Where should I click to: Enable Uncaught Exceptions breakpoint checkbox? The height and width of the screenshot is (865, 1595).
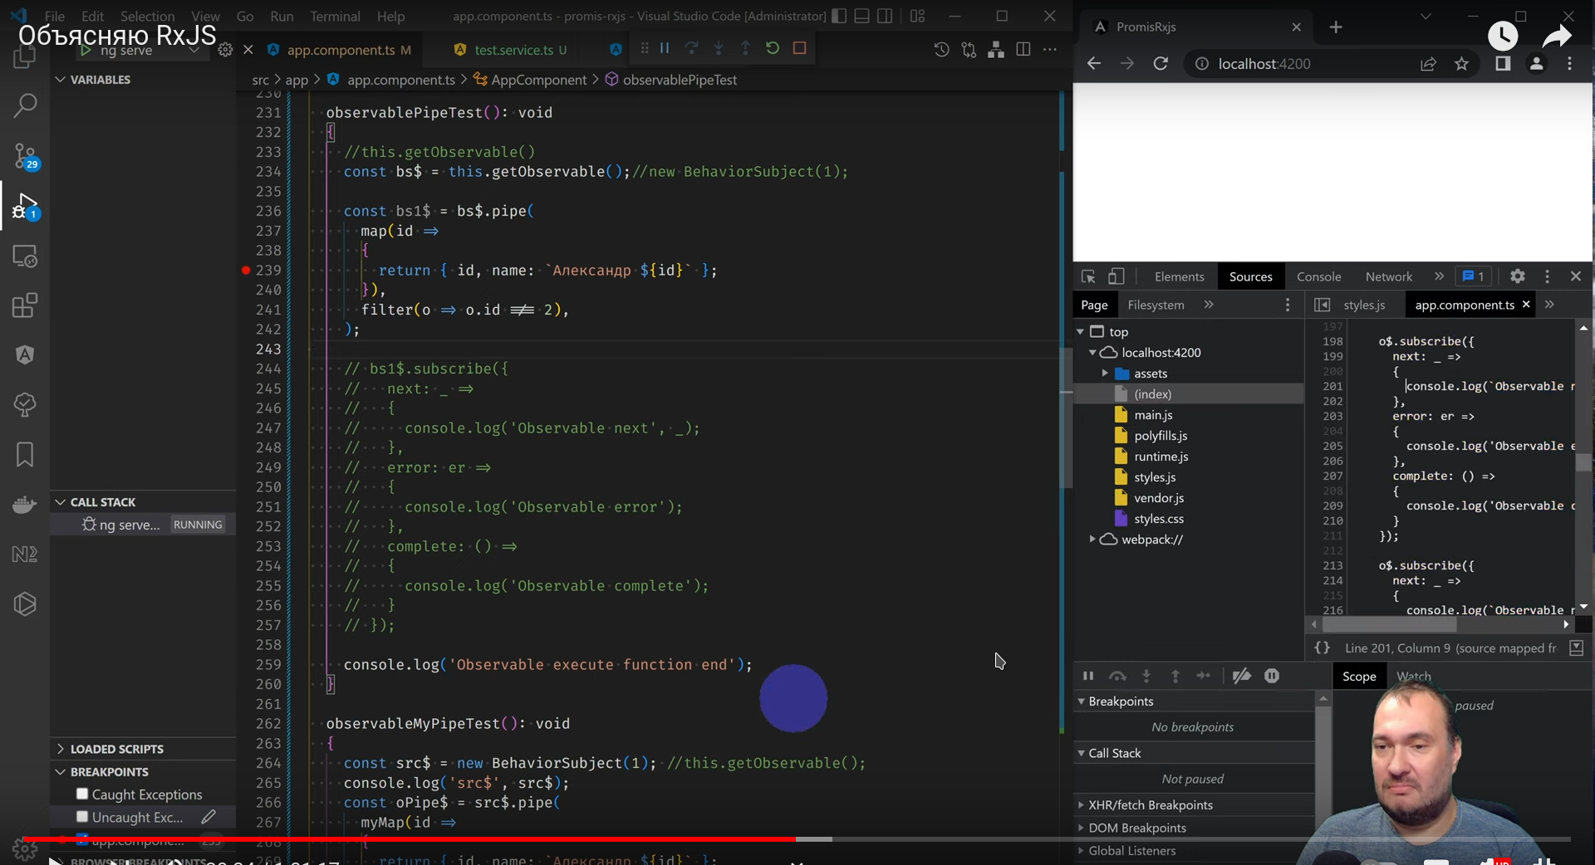(x=82, y=818)
